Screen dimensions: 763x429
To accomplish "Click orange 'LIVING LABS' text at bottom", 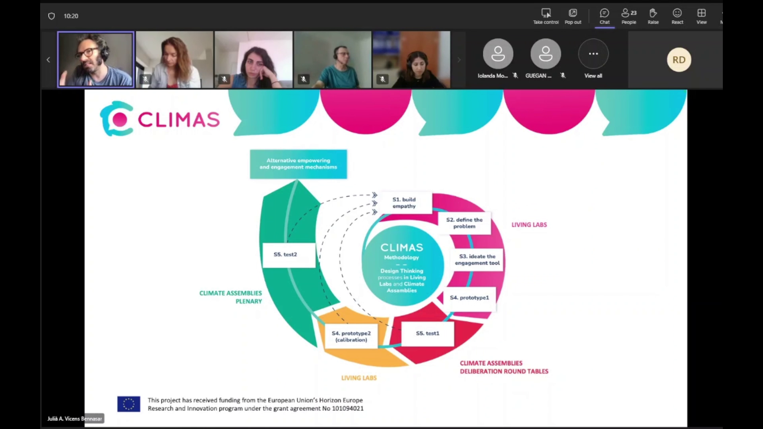I will coord(359,378).
